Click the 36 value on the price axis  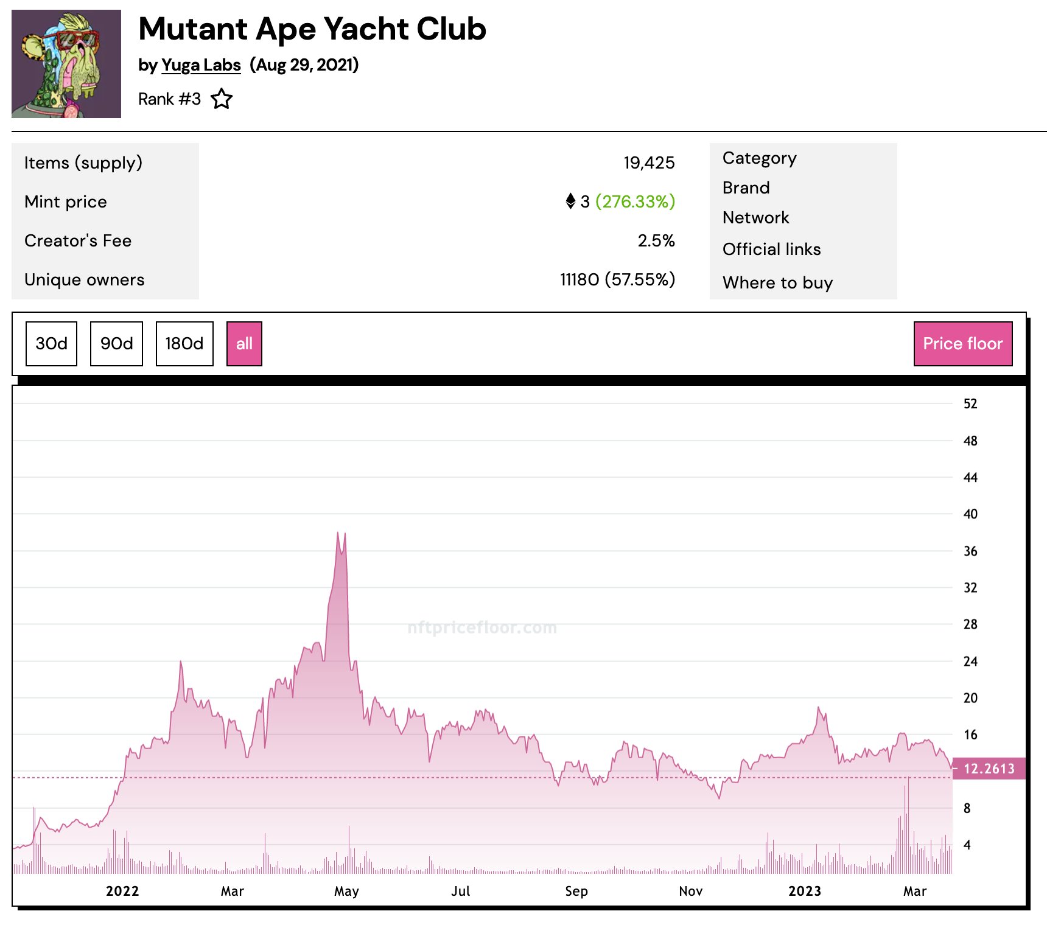click(x=970, y=551)
